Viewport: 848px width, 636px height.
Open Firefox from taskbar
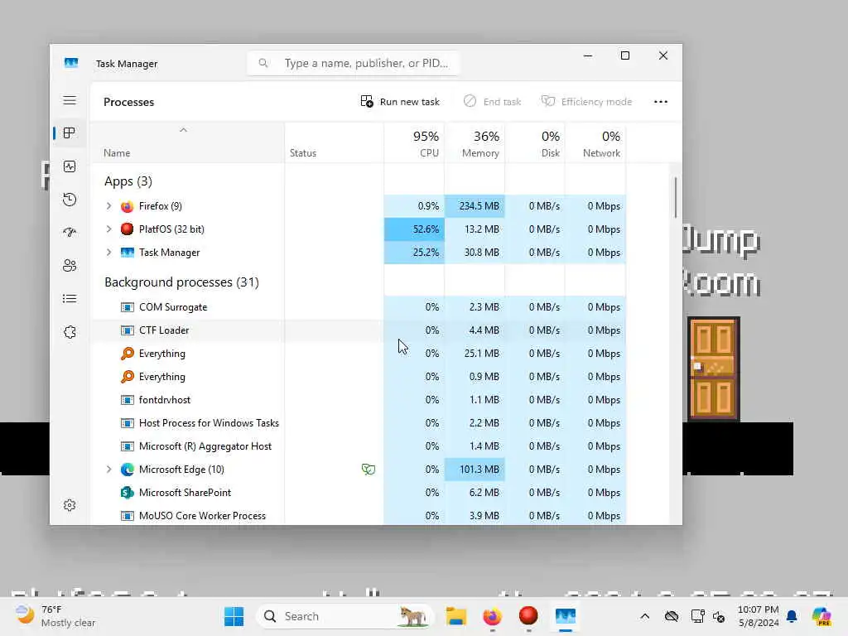492,616
